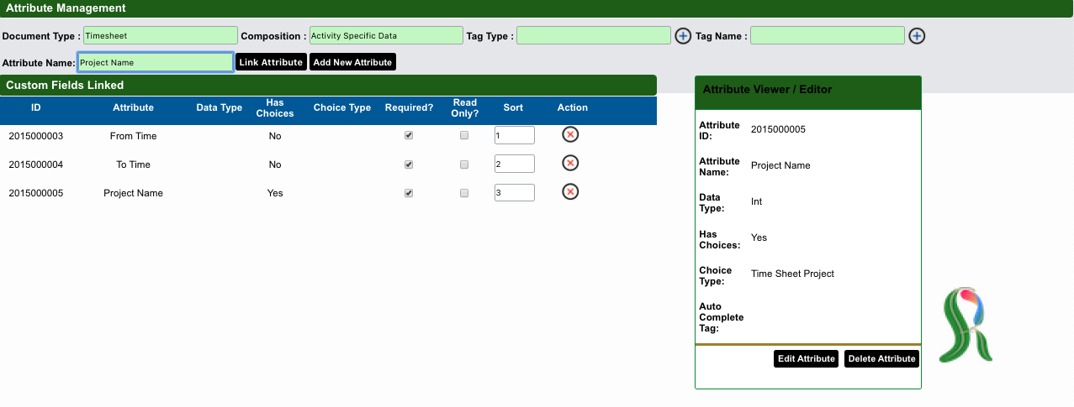Click To Time attribute name cell
The height and width of the screenshot is (407, 1074).
(x=134, y=164)
